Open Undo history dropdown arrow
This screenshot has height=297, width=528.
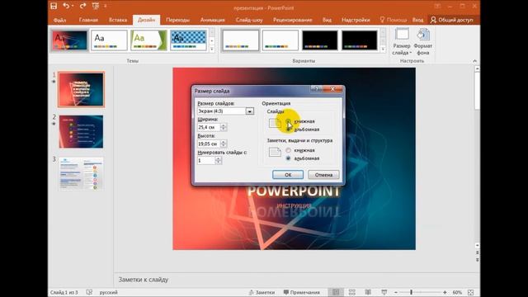(x=72, y=6)
